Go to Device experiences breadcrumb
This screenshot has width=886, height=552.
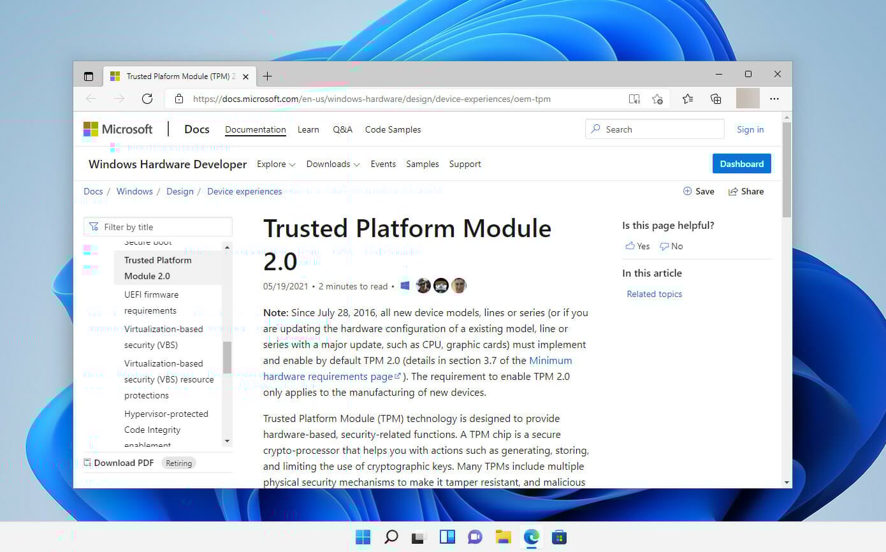coord(244,191)
